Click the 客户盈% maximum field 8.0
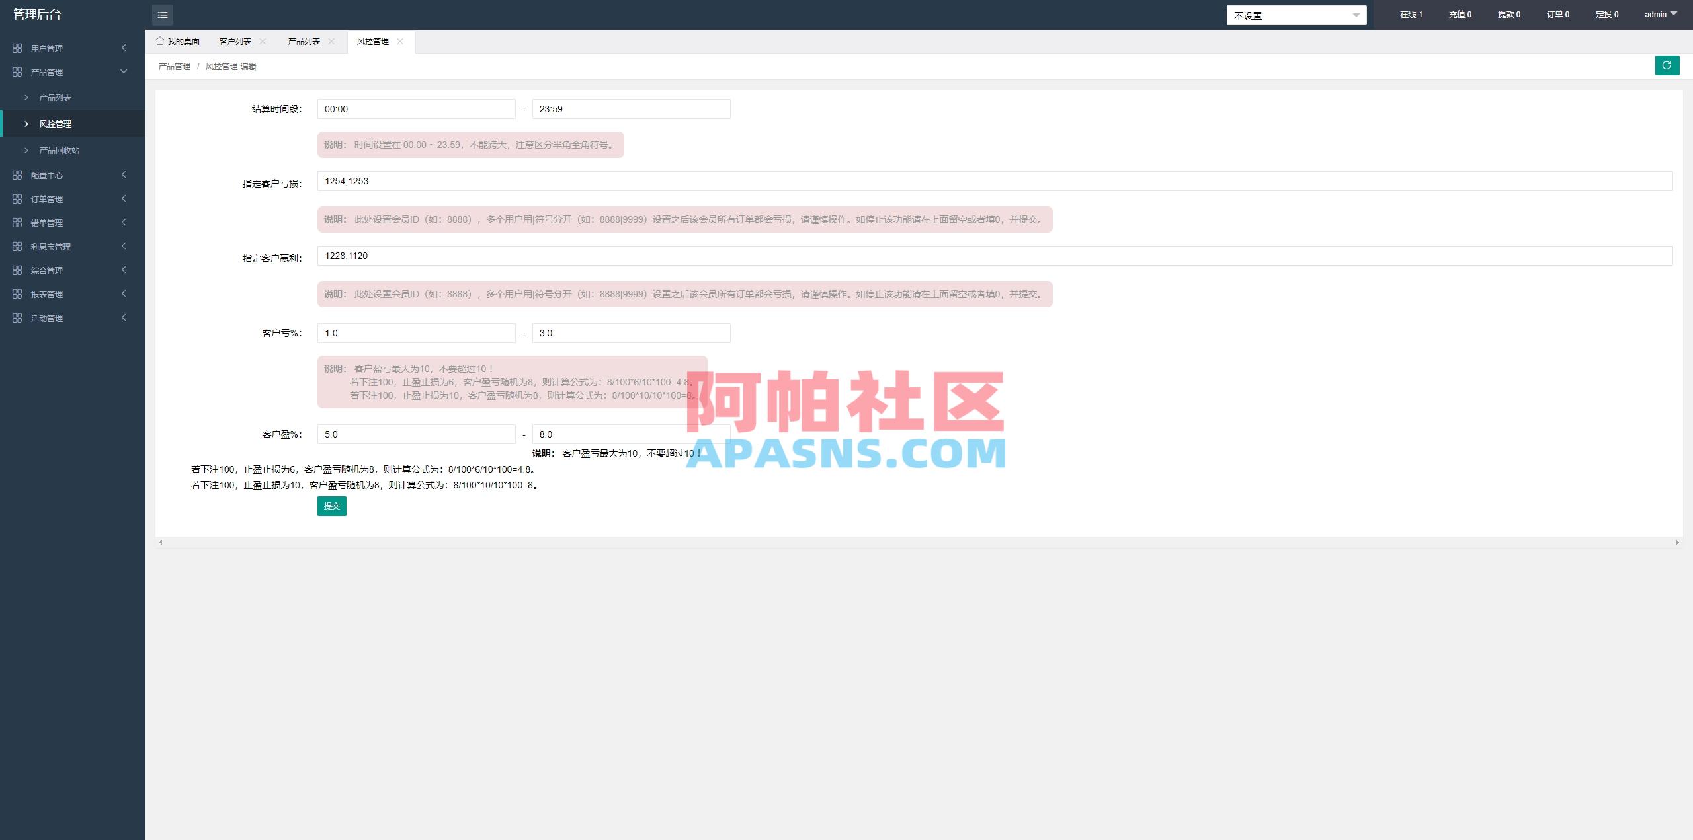 pyautogui.click(x=632, y=434)
